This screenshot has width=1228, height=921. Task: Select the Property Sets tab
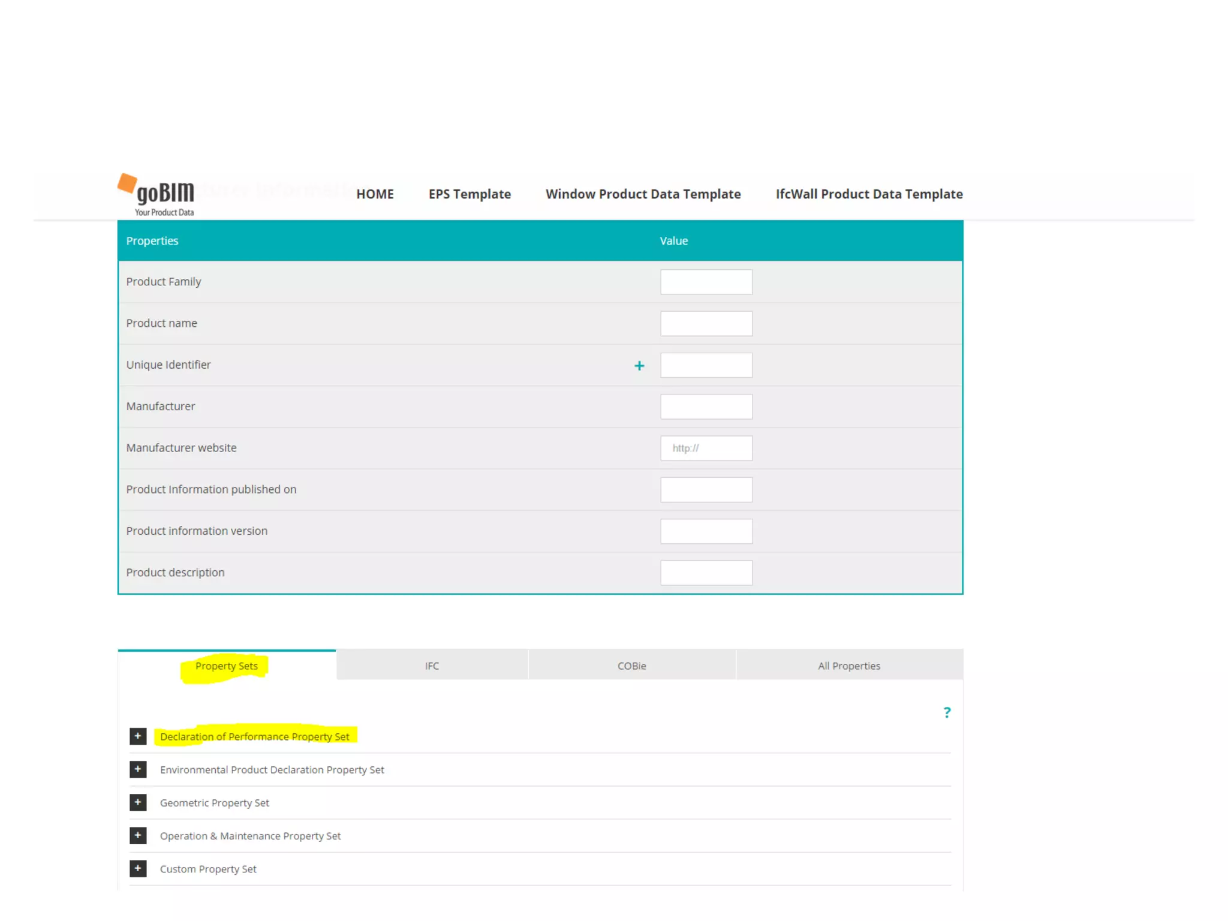point(227,666)
